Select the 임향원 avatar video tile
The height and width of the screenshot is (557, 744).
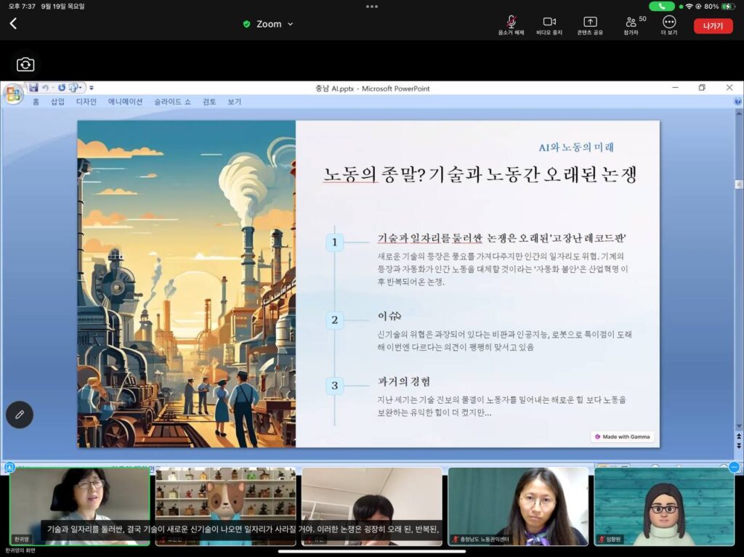coord(664,506)
